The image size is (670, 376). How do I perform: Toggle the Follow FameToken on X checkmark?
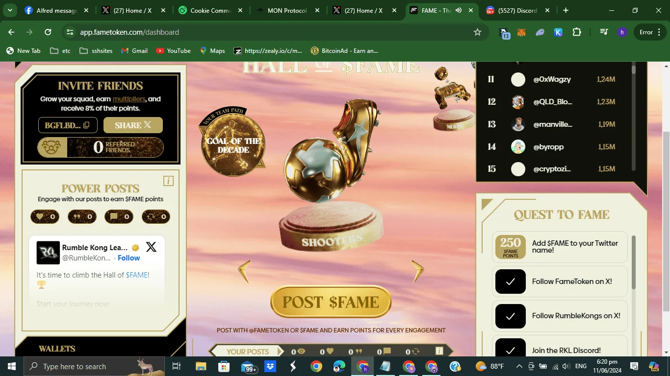[510, 282]
